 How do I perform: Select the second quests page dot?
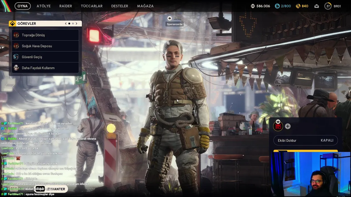pos(73,24)
